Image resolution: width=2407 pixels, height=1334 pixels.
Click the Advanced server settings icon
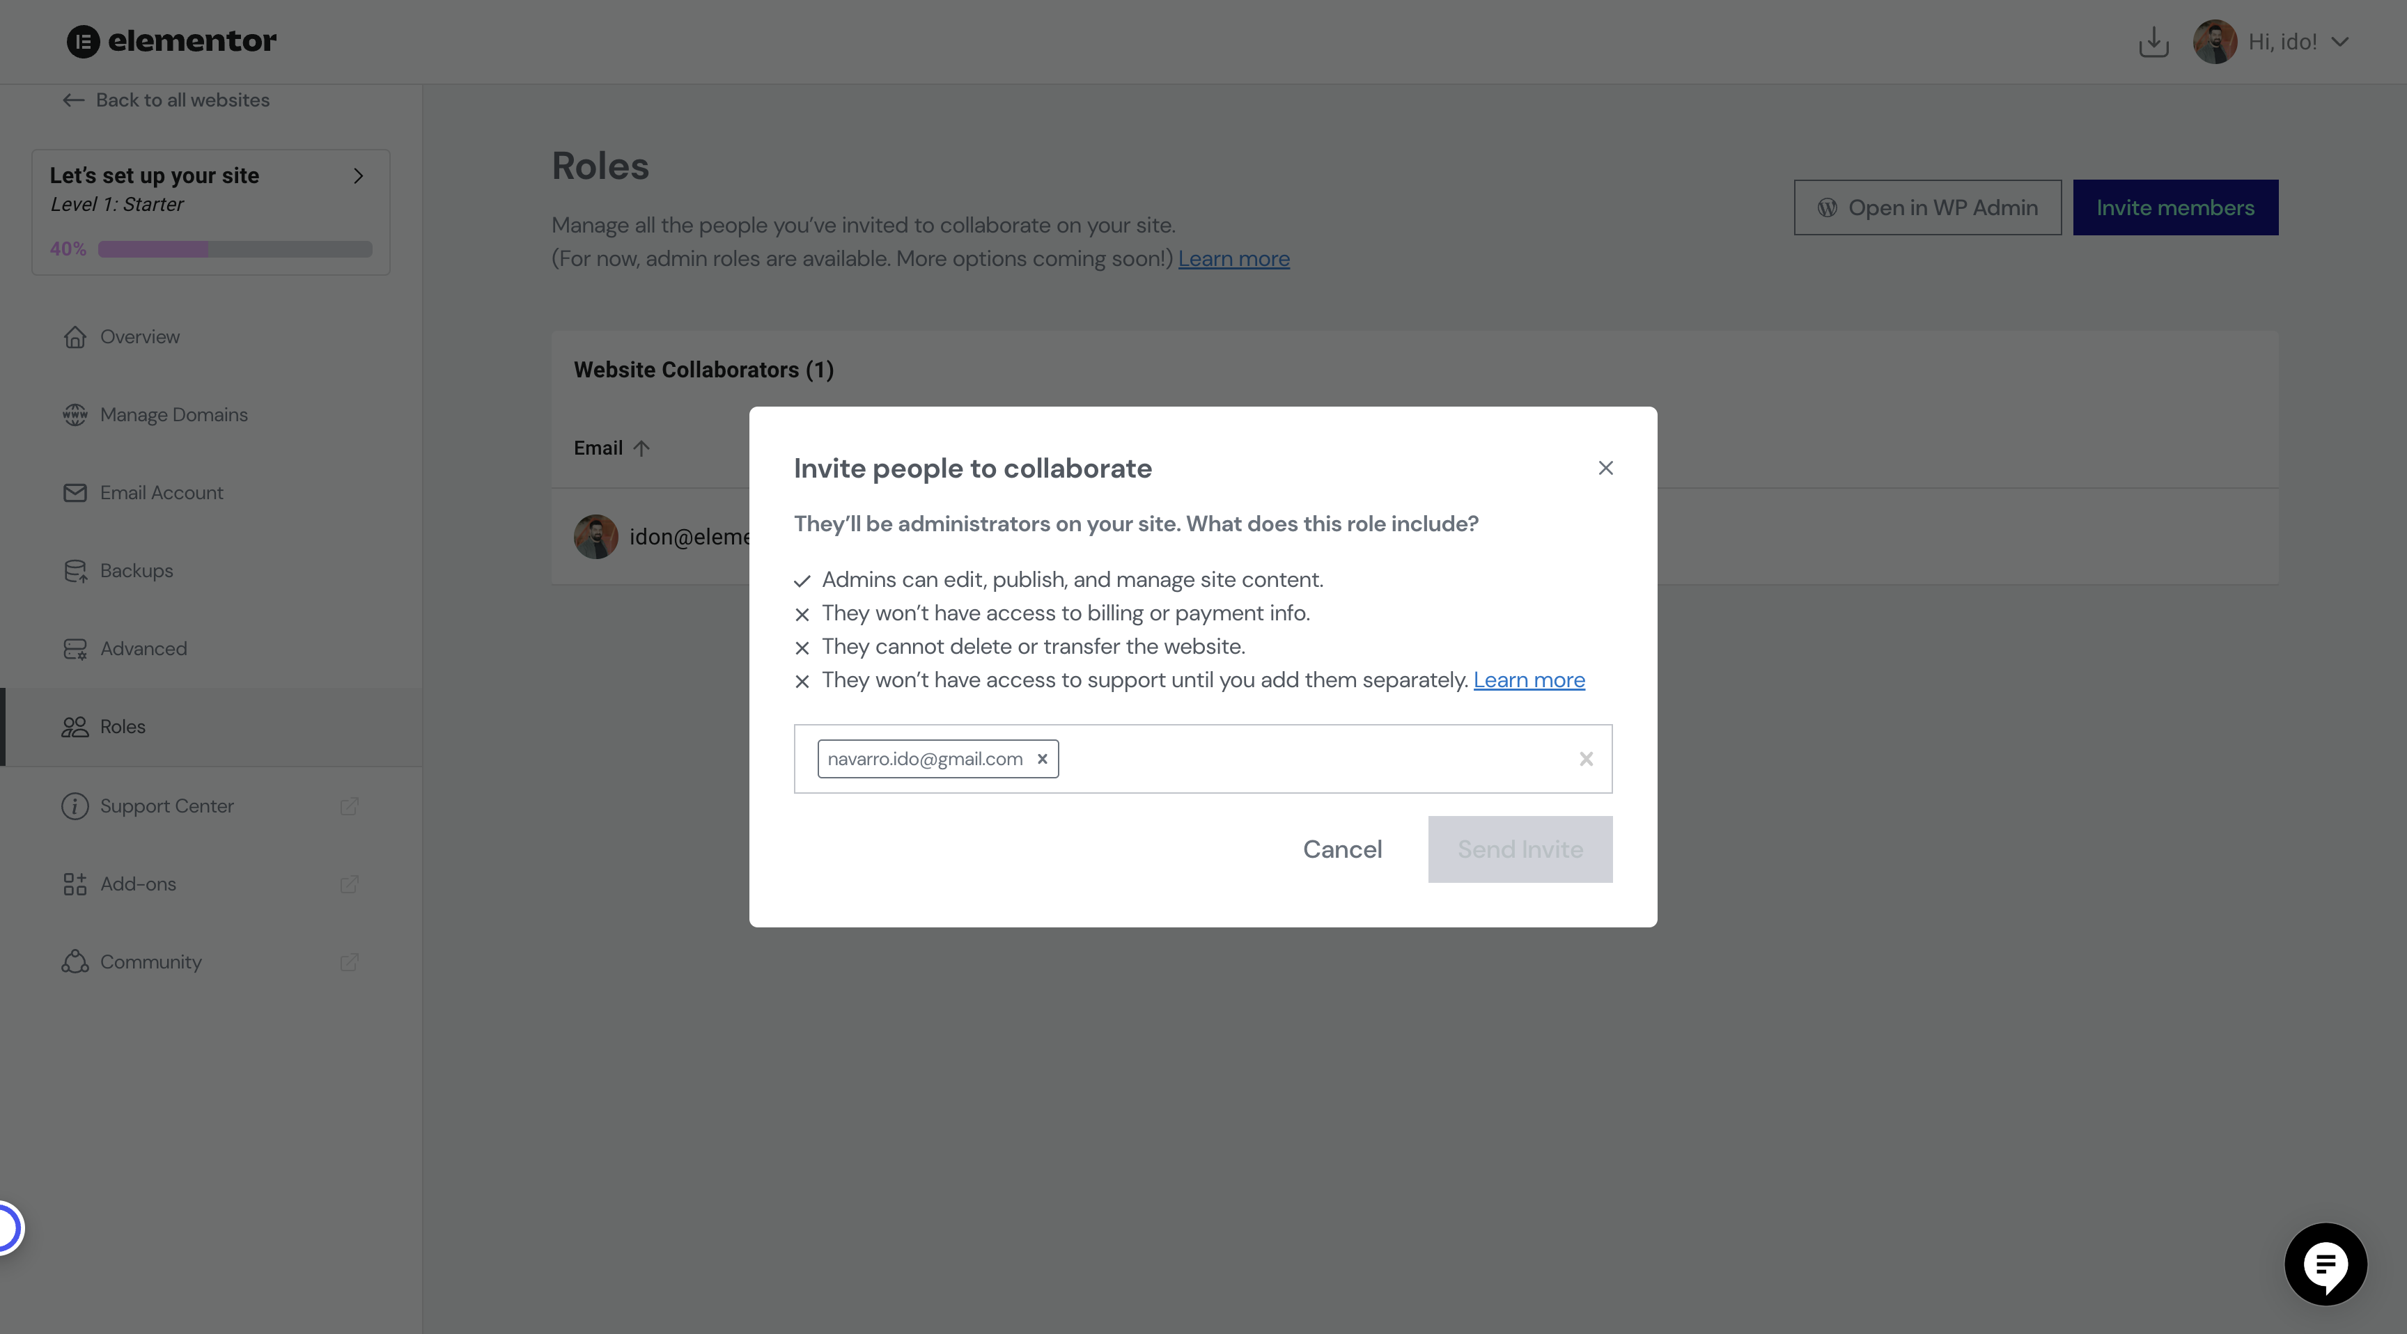(x=75, y=648)
